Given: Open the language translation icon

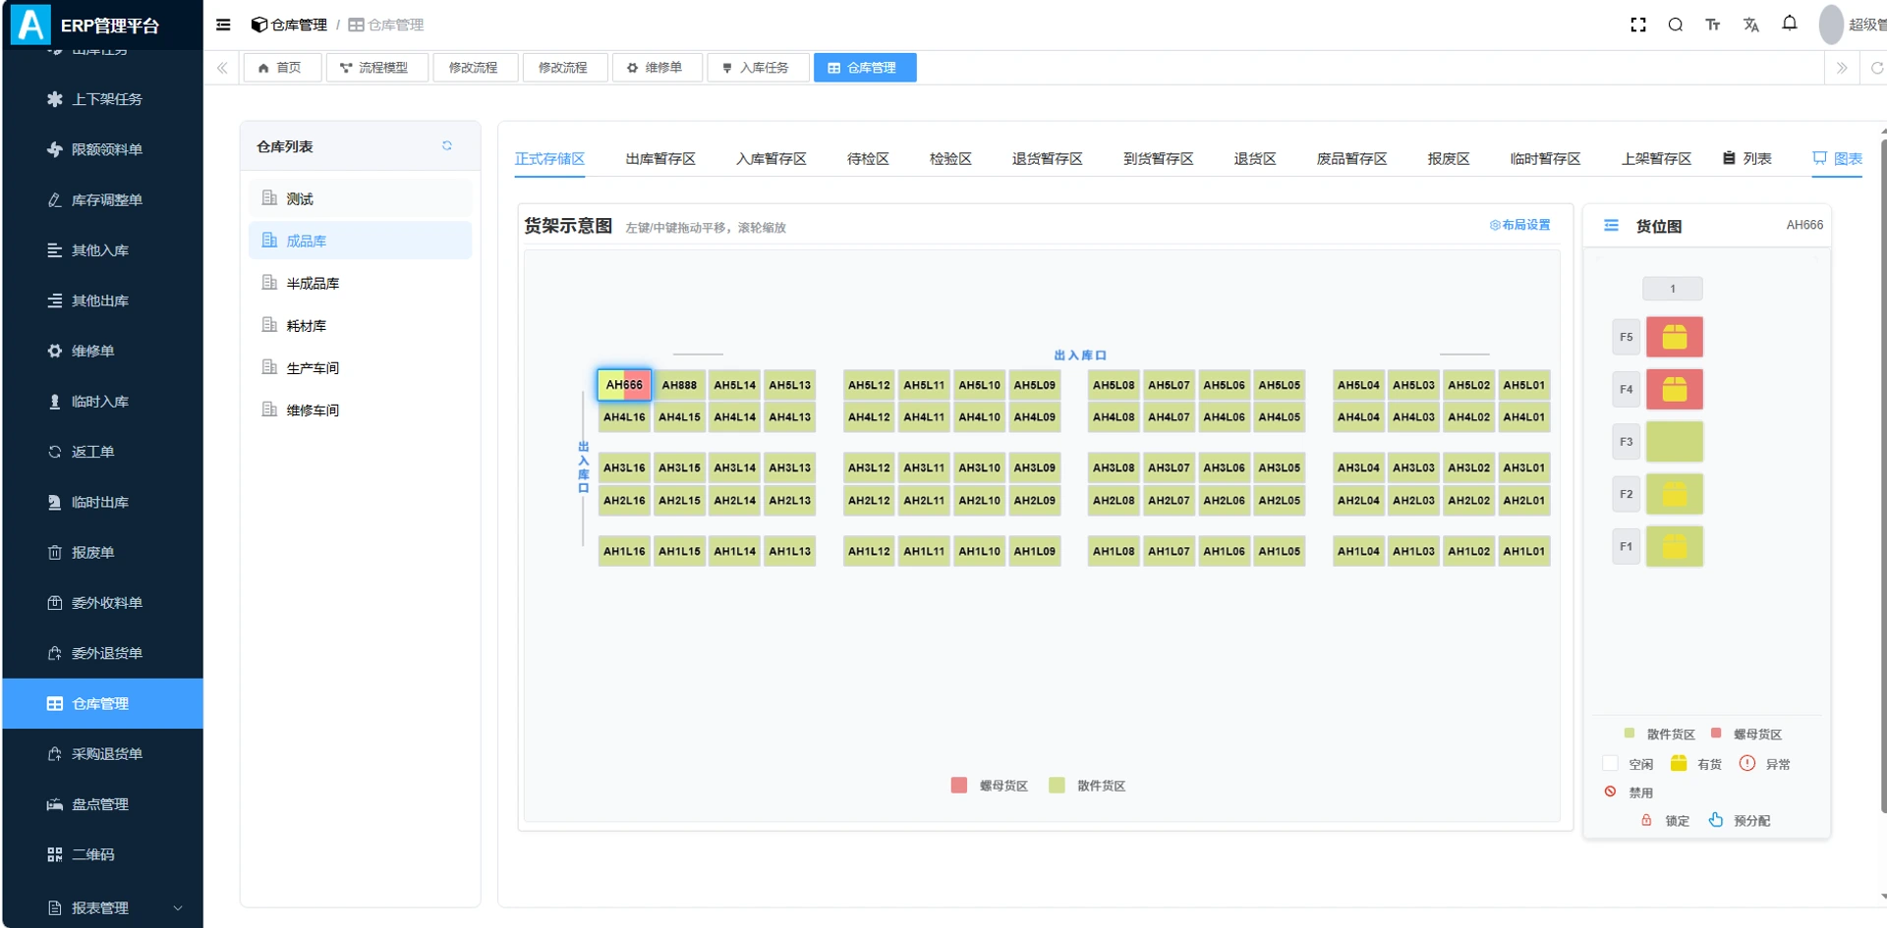Looking at the screenshot, I should 1751,25.
